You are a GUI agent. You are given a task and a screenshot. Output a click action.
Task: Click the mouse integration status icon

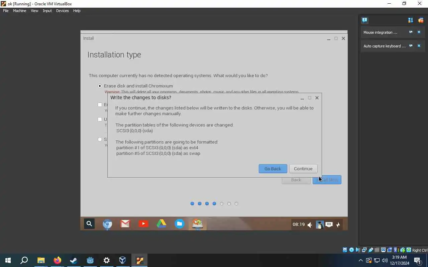[x=403, y=250]
